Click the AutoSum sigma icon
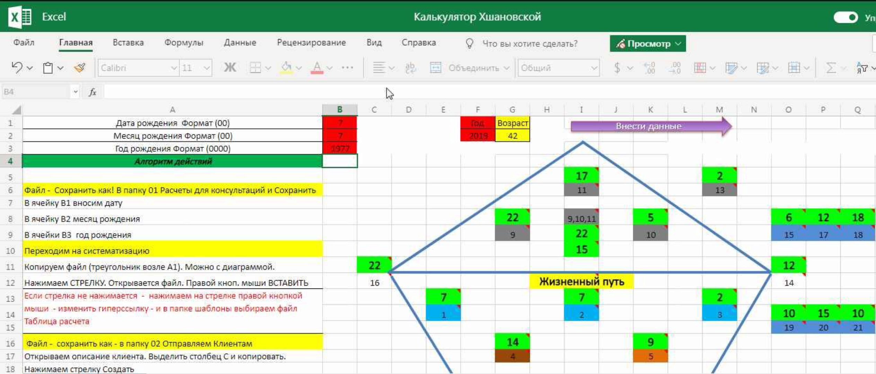876x374 pixels. [x=831, y=68]
